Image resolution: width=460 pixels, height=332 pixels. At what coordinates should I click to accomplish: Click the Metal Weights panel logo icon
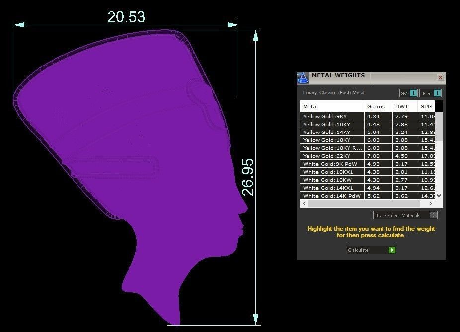coord(303,78)
